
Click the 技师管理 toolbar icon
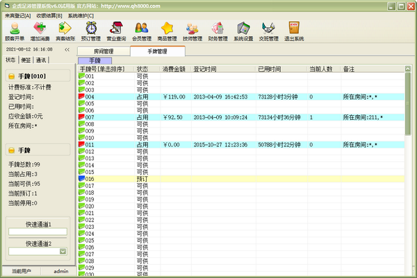pyautogui.click(x=193, y=31)
